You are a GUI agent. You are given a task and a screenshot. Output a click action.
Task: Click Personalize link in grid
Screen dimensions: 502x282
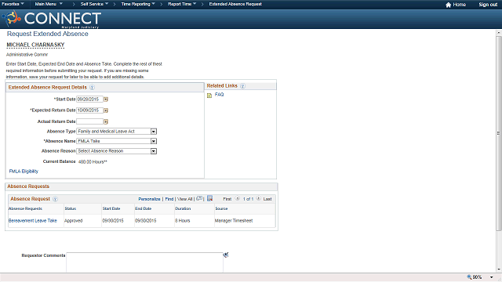[x=149, y=199]
